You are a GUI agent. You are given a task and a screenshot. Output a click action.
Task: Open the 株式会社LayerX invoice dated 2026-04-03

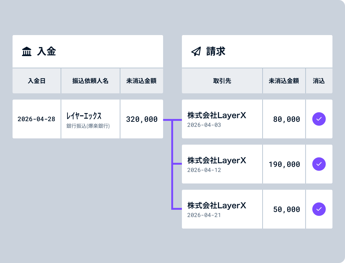[x=217, y=116]
